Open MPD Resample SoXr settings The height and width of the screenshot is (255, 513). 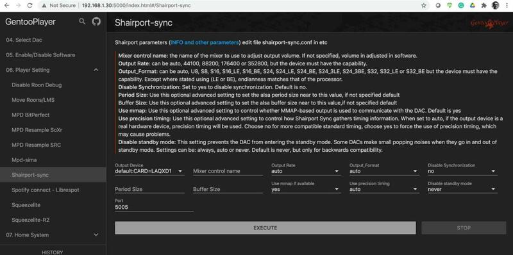tap(53, 130)
